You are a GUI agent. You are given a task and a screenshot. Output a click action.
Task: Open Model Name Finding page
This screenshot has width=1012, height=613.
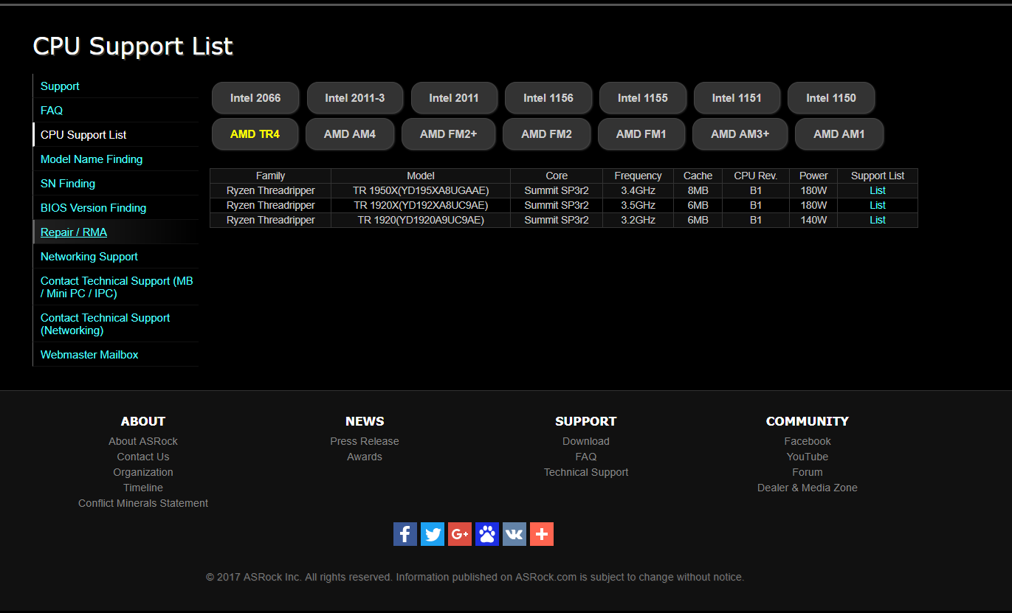[92, 159]
